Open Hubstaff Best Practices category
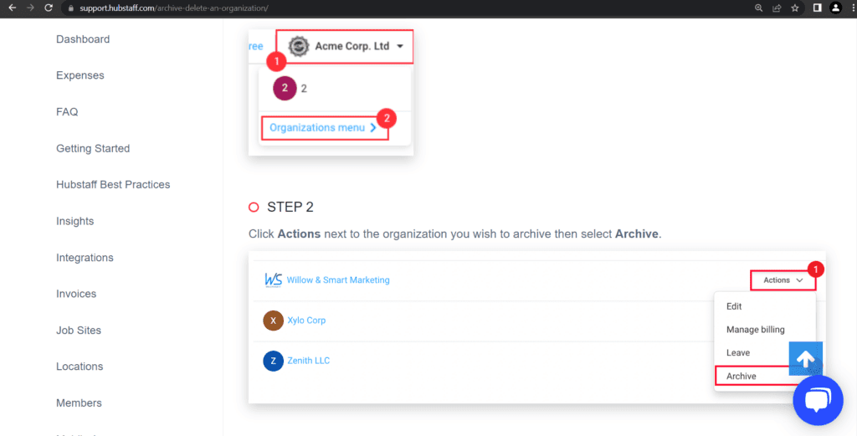Viewport: 857px width, 436px height. [x=113, y=185]
